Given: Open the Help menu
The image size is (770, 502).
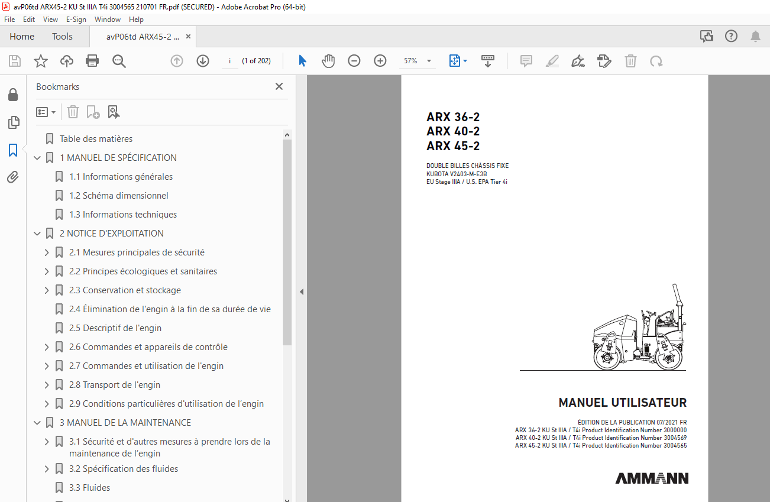Looking at the screenshot, I should (x=136, y=20).
